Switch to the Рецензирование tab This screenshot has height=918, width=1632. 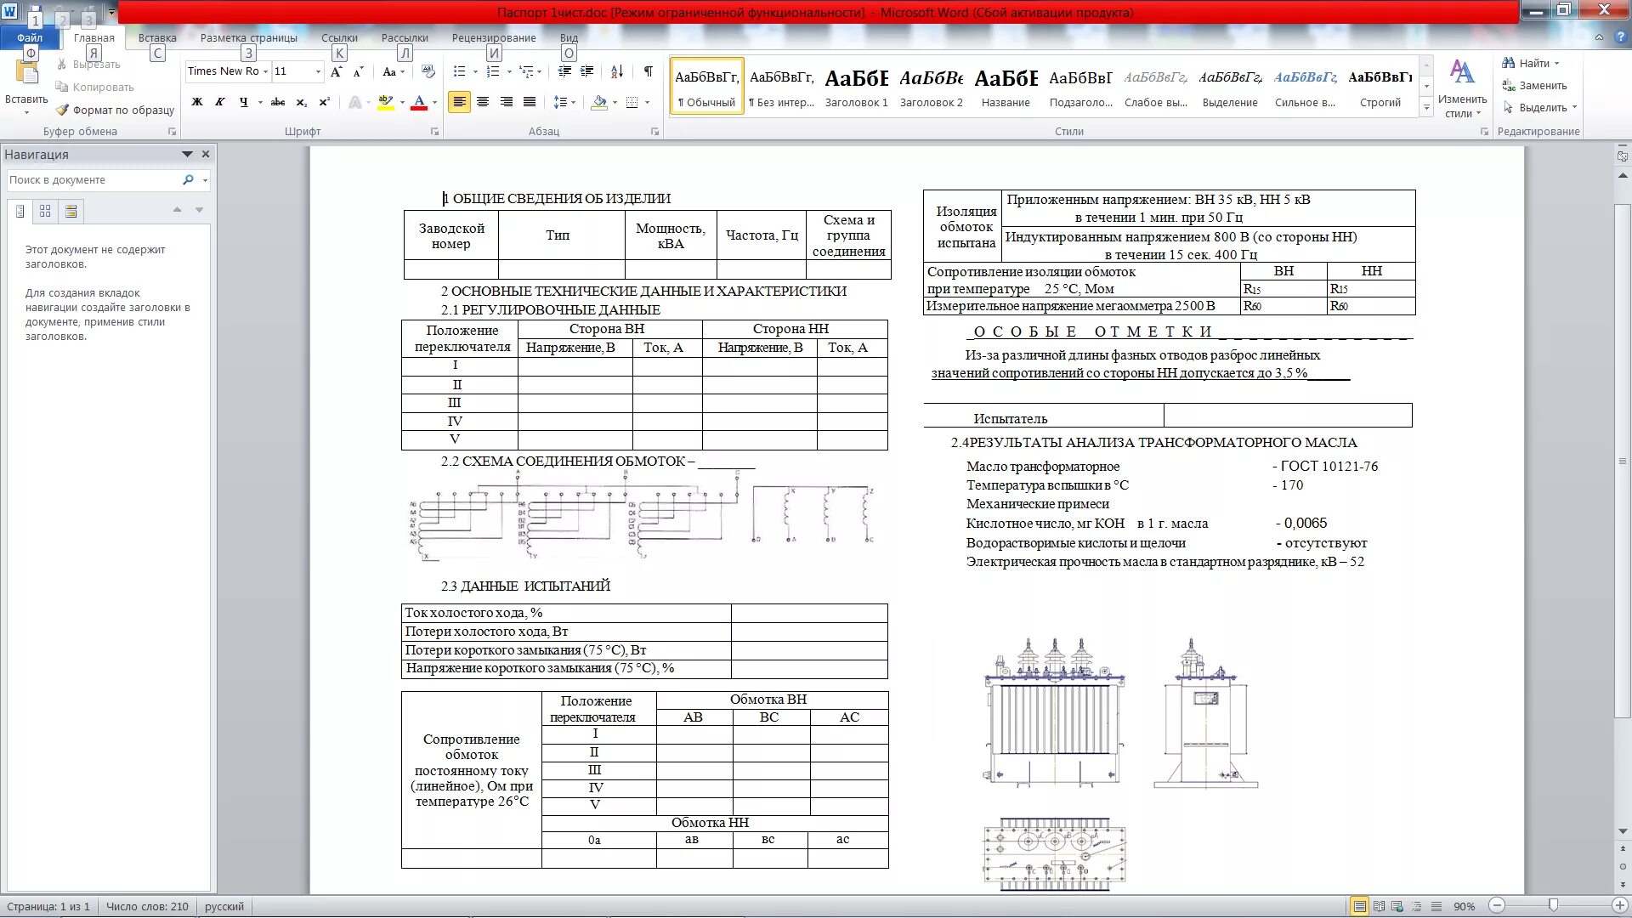[x=493, y=38]
